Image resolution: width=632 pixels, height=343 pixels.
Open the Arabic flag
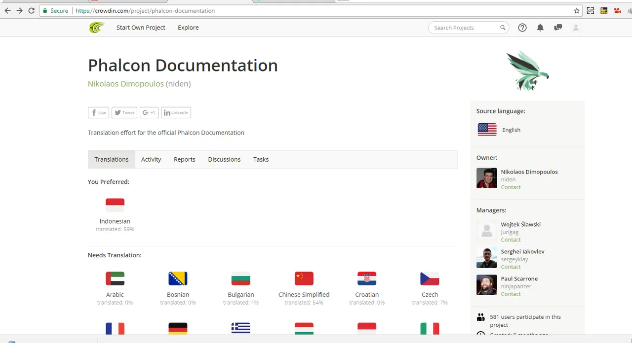[x=115, y=278]
